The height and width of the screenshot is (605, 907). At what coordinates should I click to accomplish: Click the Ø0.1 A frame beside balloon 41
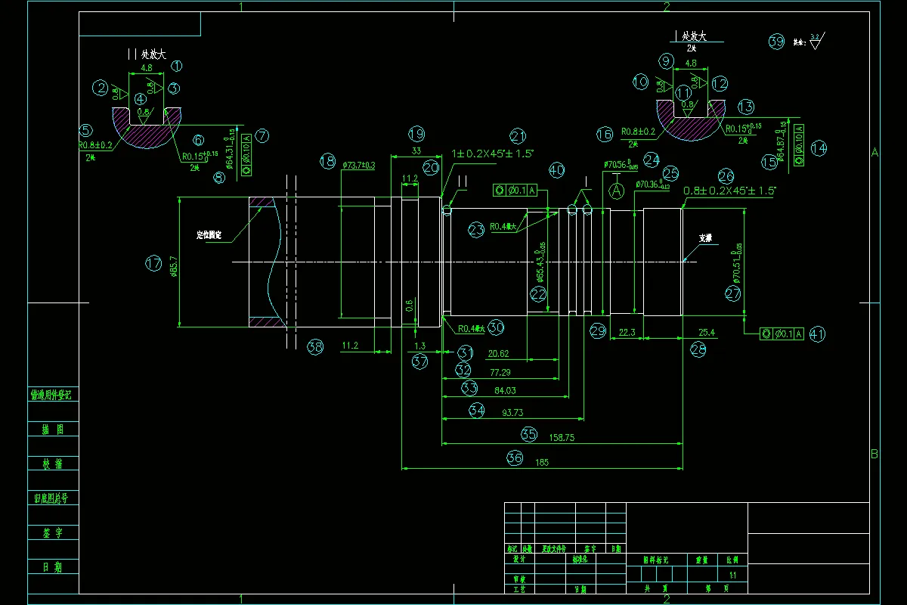[783, 332]
